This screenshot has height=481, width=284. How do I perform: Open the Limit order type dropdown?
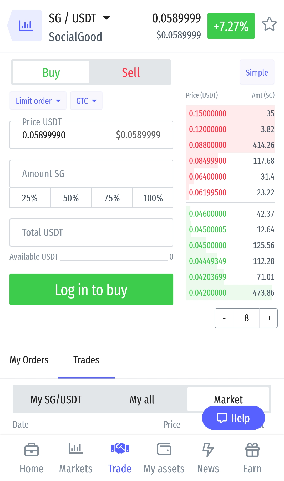click(38, 101)
